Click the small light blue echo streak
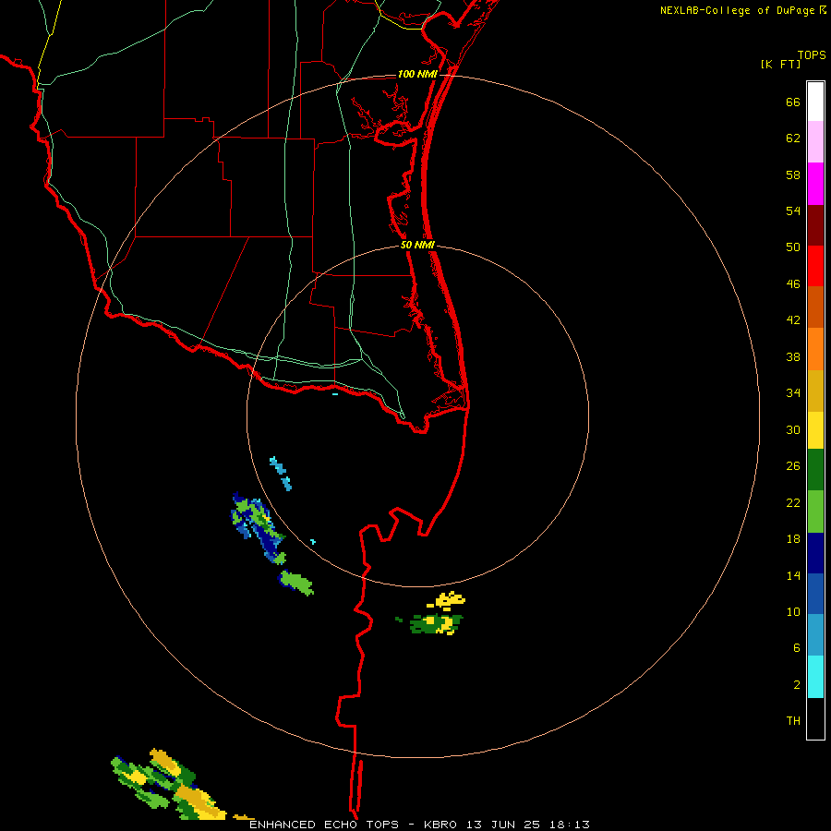Screen dimensions: 831x831 coord(281,474)
